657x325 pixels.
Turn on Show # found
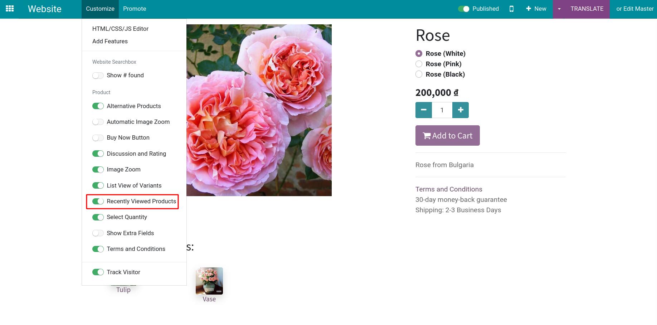[x=98, y=75]
